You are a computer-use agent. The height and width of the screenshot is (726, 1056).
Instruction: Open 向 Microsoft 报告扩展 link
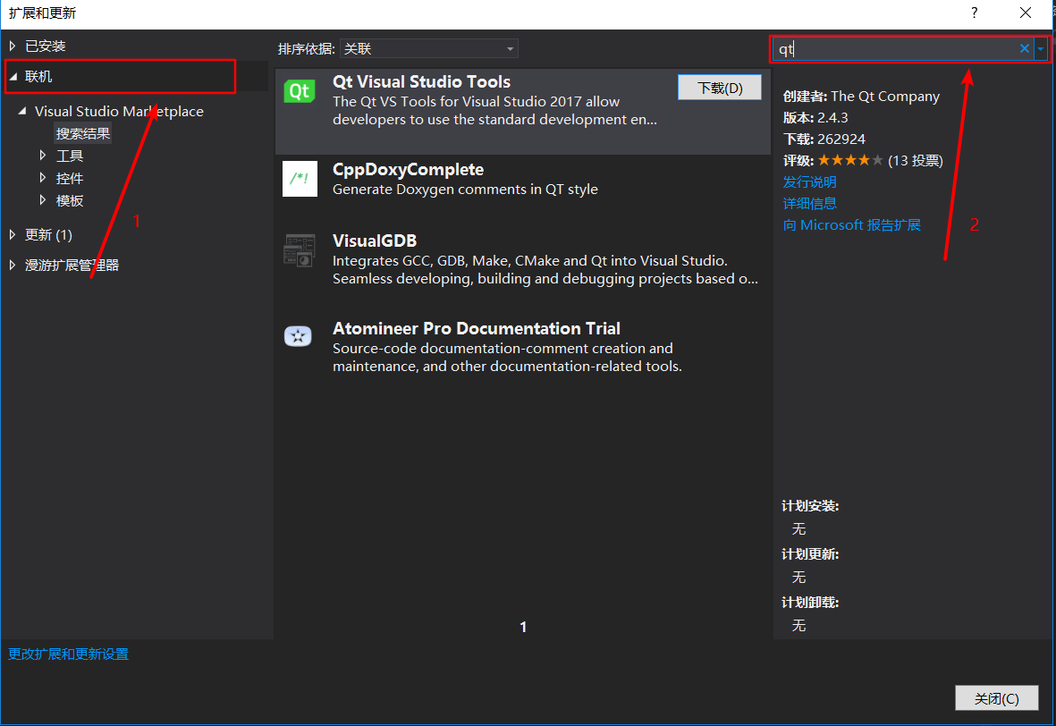click(x=851, y=225)
